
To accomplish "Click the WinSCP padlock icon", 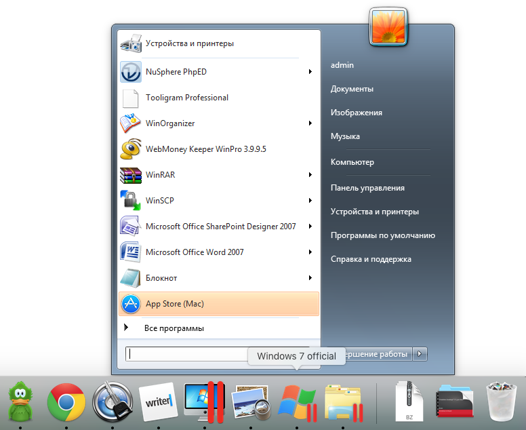I will [131, 200].
